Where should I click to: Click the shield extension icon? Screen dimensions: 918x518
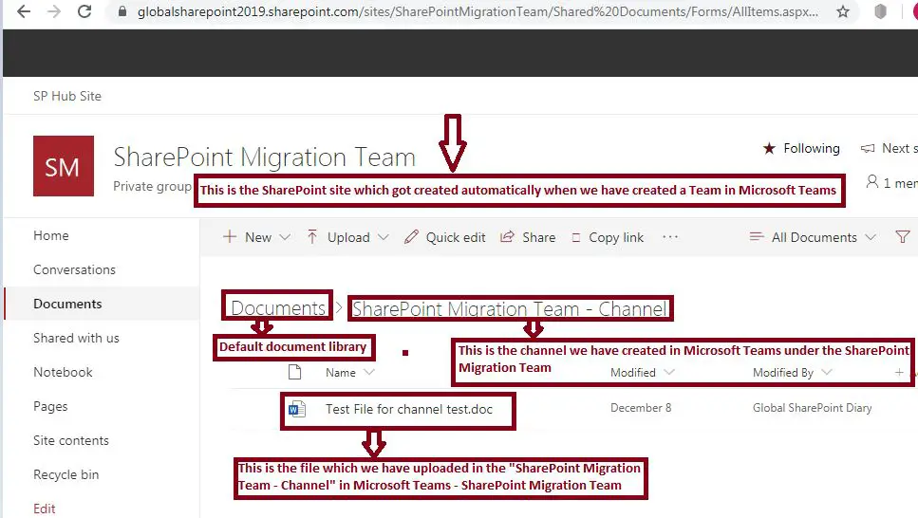coord(880,11)
